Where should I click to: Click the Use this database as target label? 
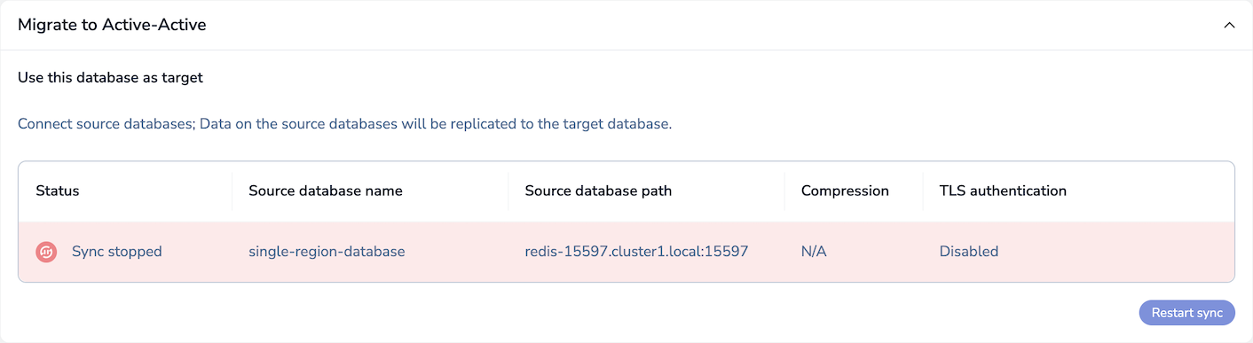pyautogui.click(x=110, y=78)
